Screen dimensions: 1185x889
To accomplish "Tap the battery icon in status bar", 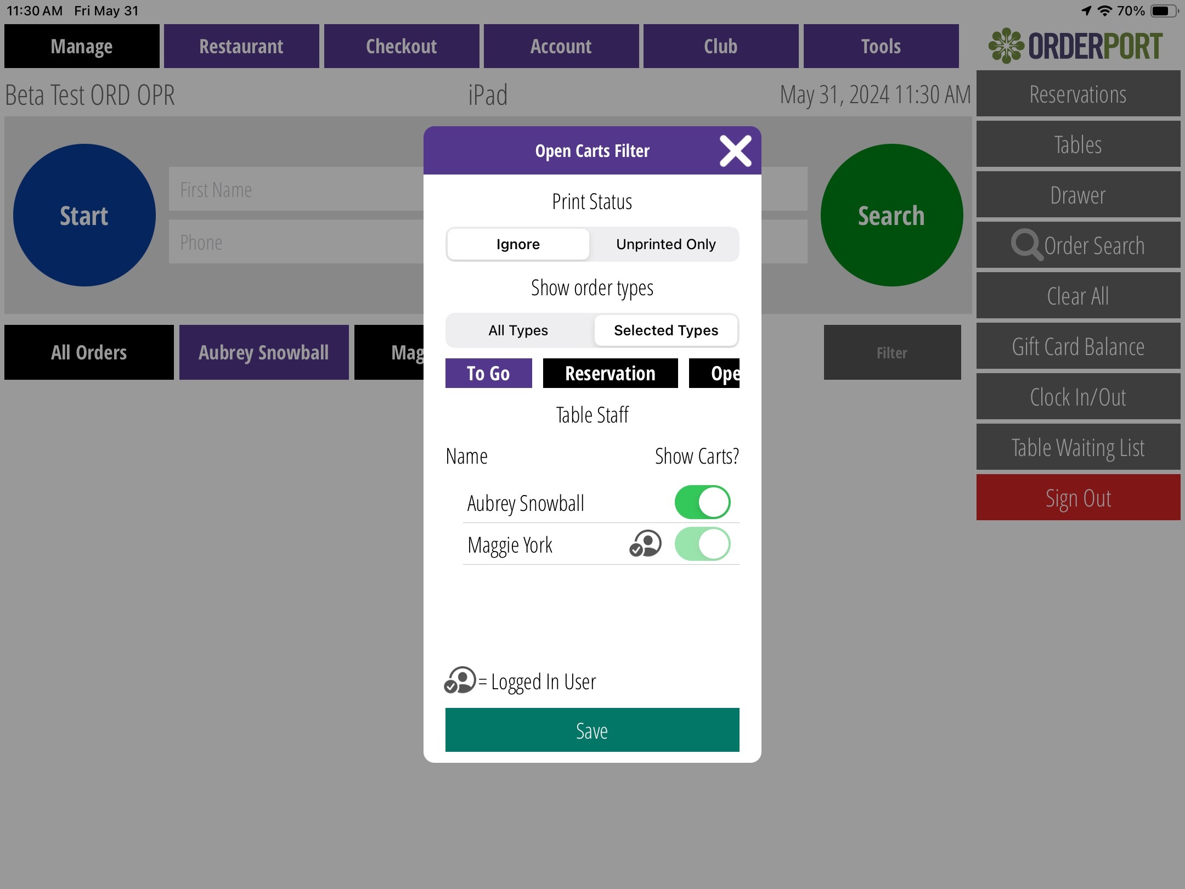I will [1164, 11].
